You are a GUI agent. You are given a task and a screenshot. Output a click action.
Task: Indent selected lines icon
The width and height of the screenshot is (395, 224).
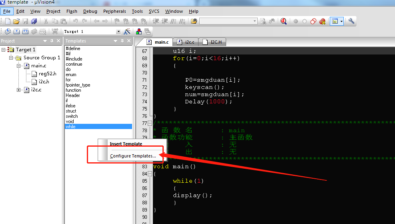point(156,21)
